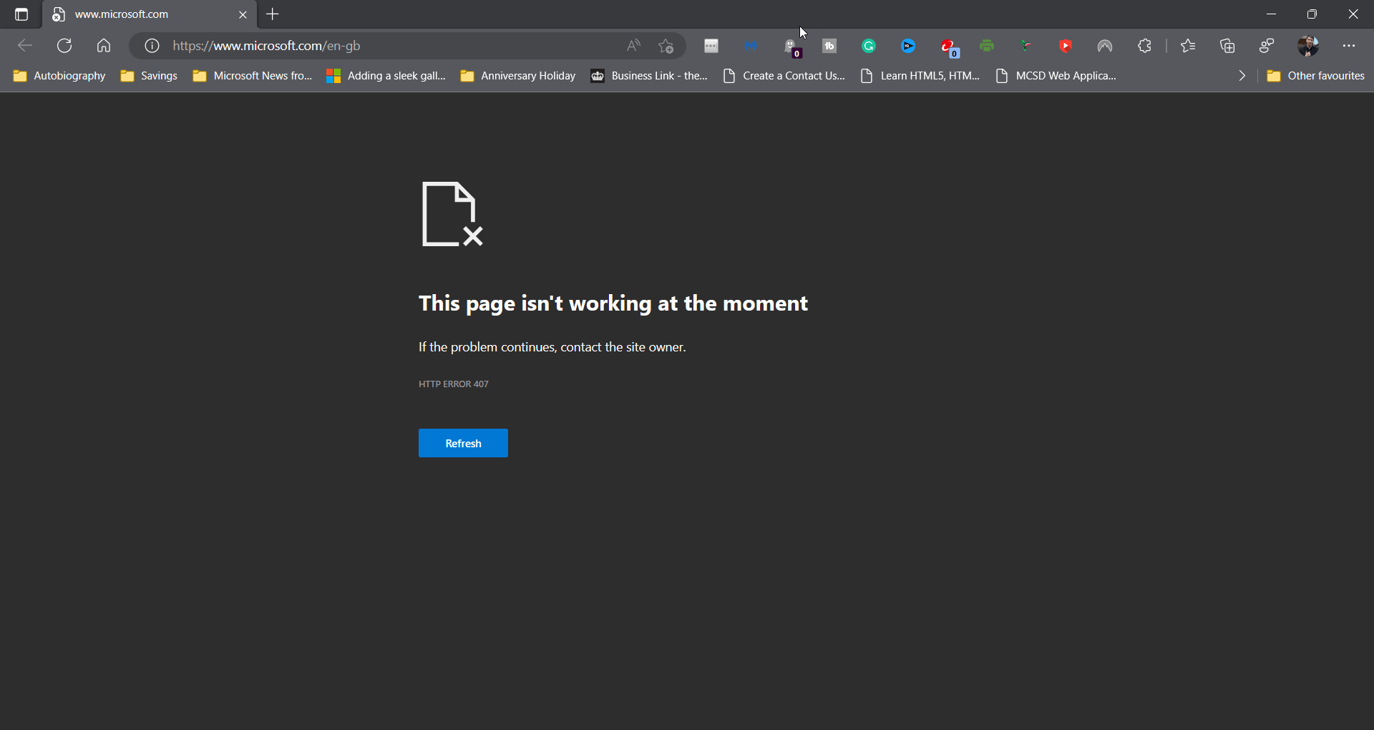This screenshot has height=730, width=1374.
Task: Go to the home page
Action: coord(104,46)
